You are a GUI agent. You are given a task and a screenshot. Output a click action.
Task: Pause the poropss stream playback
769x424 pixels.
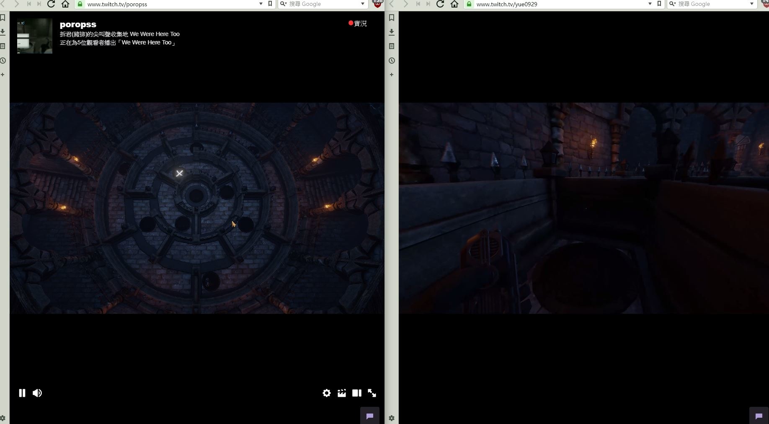[22, 393]
